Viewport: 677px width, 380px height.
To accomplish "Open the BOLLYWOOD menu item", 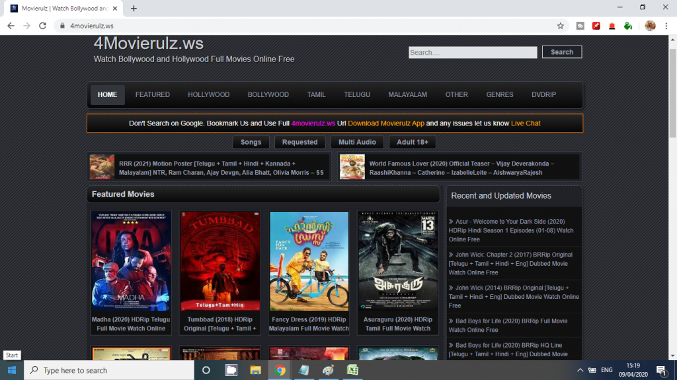I will click(x=268, y=95).
